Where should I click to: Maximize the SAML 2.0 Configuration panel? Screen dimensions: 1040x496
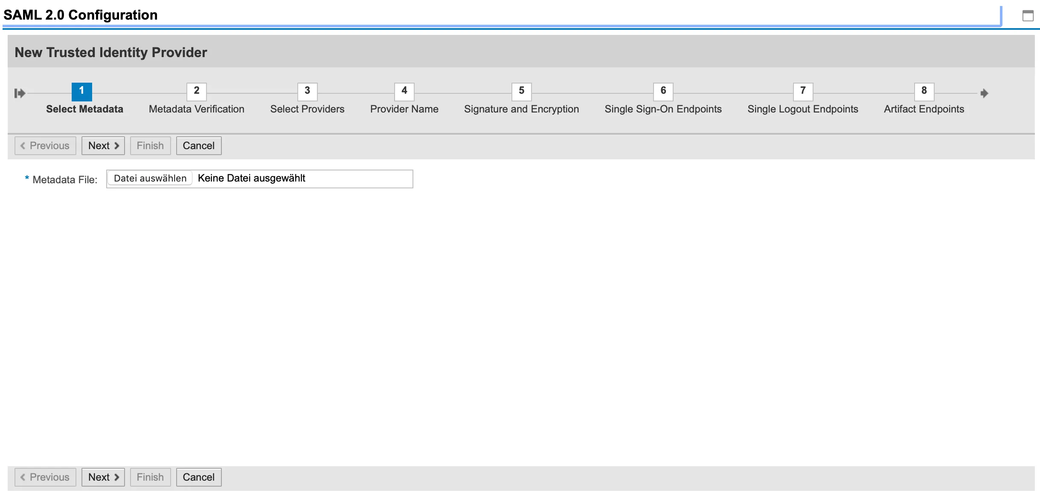click(x=1028, y=16)
